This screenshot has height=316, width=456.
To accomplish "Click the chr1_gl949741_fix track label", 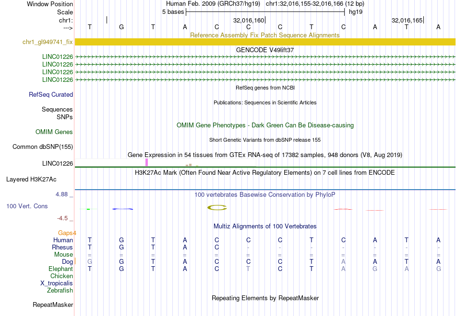I will (x=48, y=42).
